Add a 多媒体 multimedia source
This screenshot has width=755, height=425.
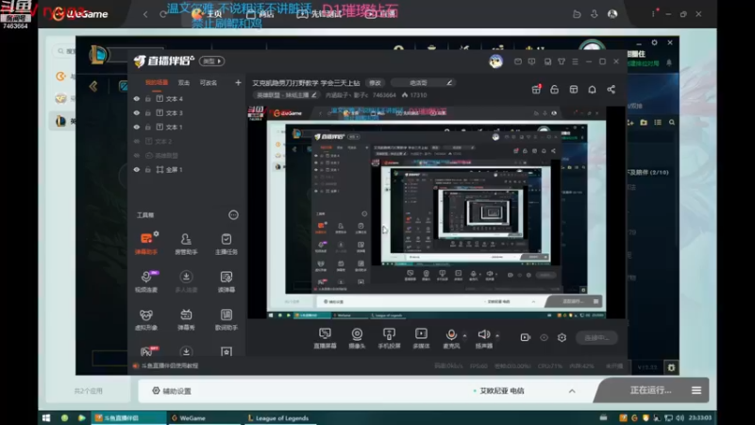click(x=421, y=338)
